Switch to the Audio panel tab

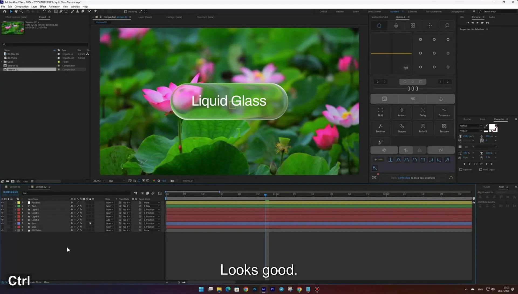pos(492,17)
